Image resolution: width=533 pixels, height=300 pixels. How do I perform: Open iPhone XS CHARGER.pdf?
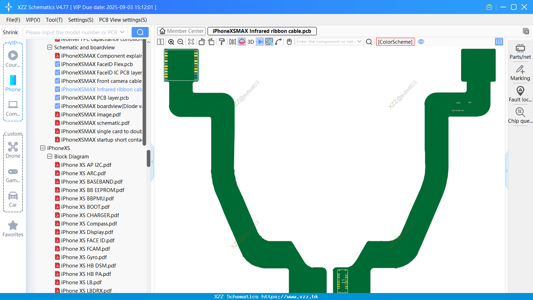pos(87,215)
